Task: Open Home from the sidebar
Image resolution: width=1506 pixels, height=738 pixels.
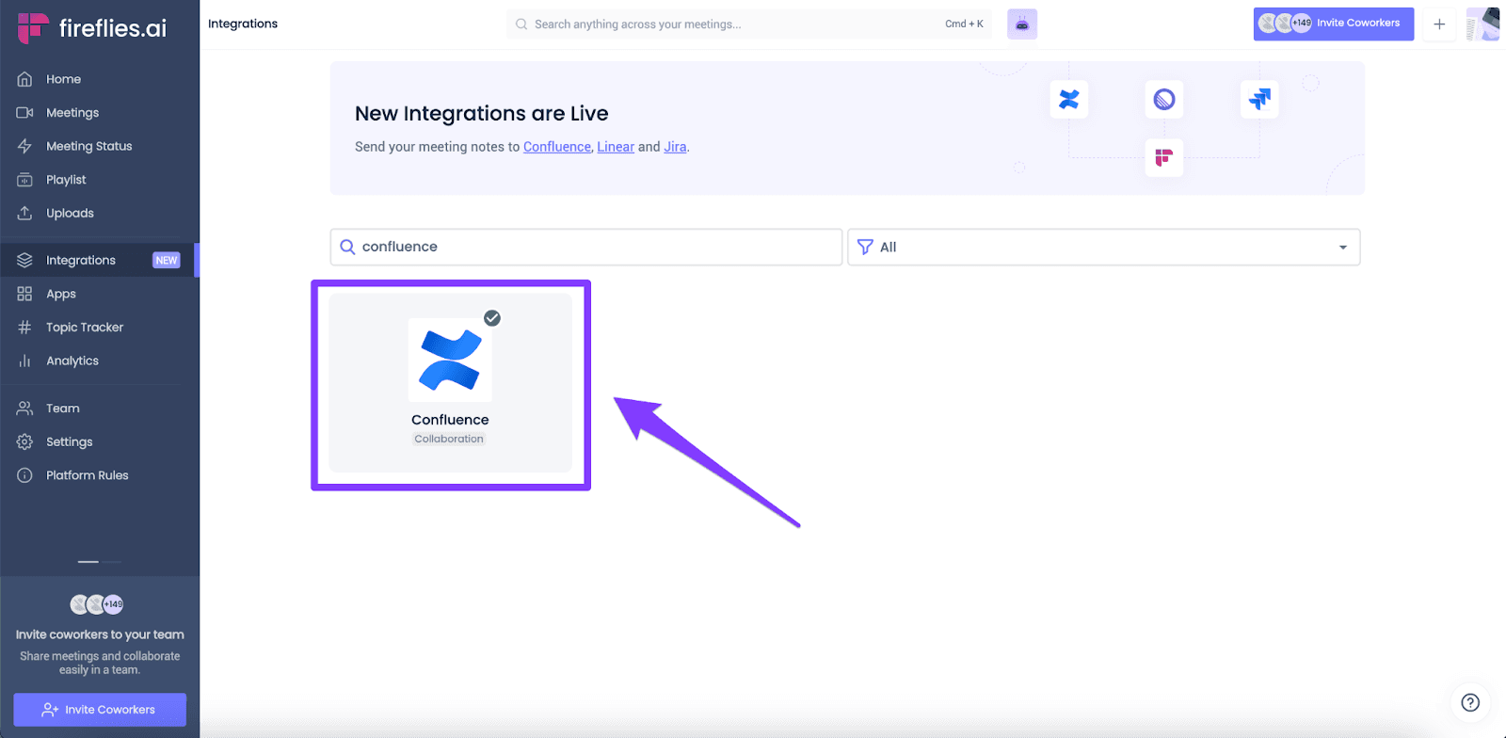Action: (63, 79)
